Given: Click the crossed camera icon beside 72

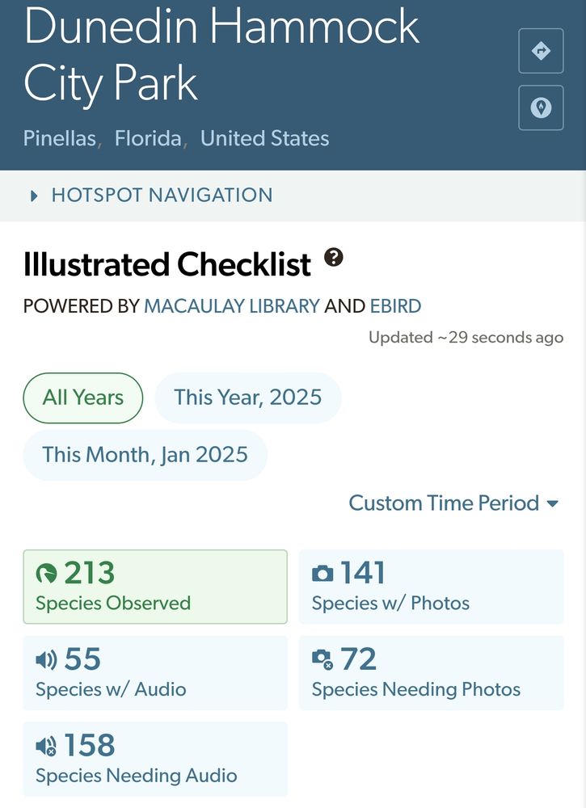Looking at the screenshot, I should point(323,659).
